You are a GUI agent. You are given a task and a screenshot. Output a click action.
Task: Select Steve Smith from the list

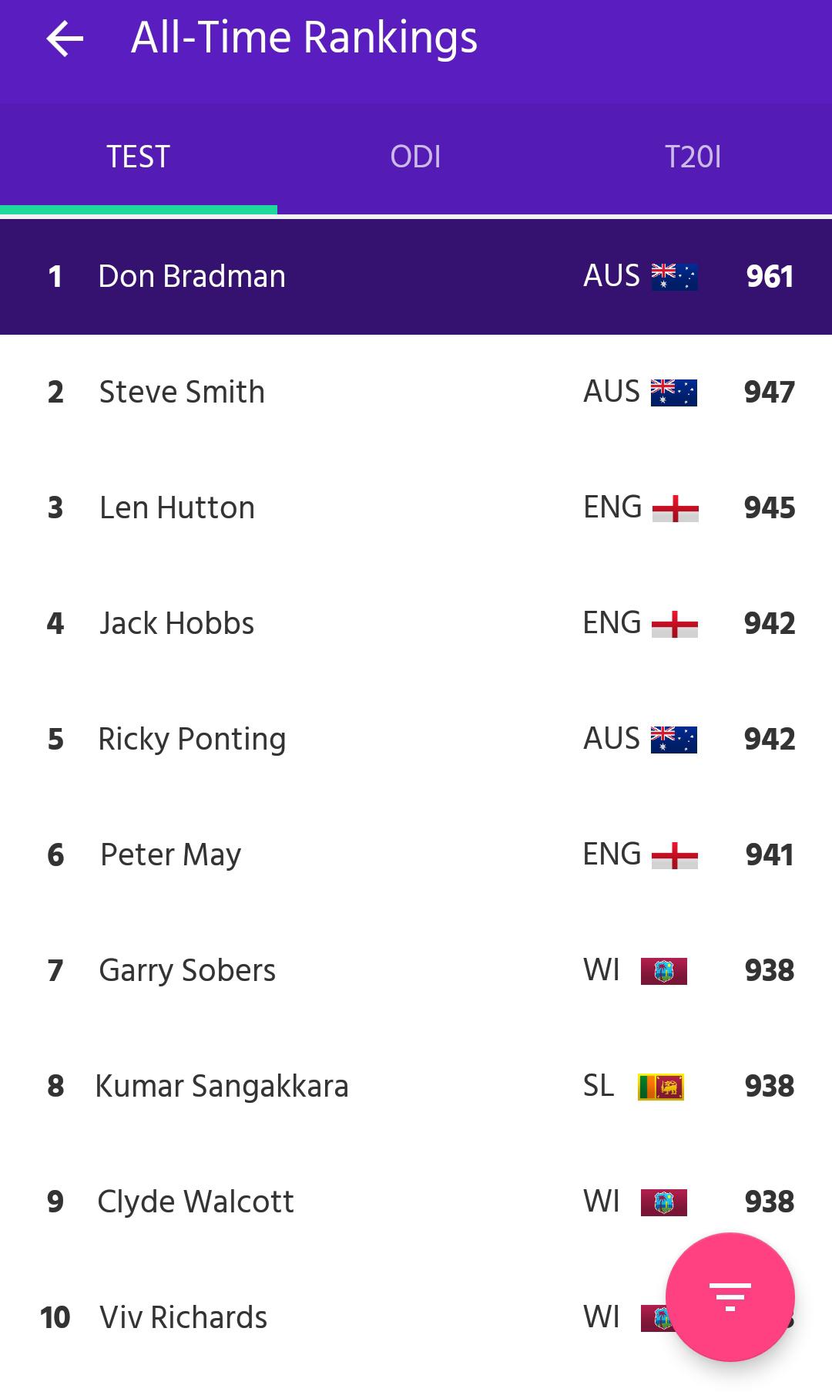pos(308,392)
